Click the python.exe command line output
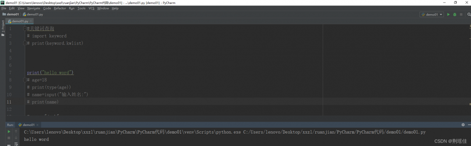Viewport: 471px width, 146px height. 225,132
